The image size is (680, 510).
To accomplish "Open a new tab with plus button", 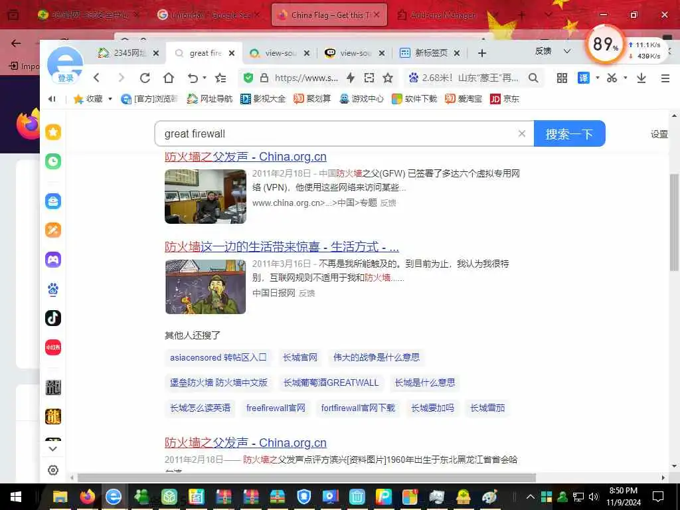I will [x=482, y=53].
